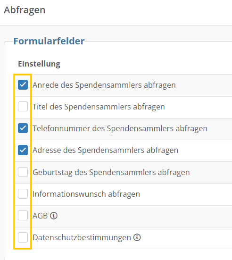Select the Datenschutzbestimmungen label text
Viewport: 232px width, 260px height.
pos(82,238)
